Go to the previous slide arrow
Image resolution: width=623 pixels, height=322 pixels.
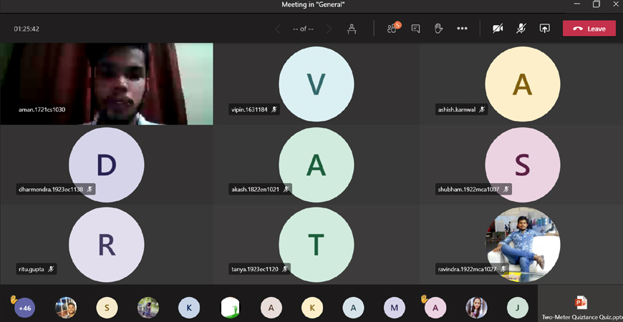278,29
